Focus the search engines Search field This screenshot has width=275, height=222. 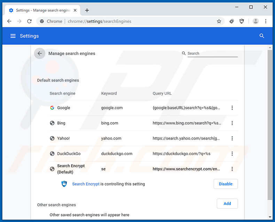pyautogui.click(x=213, y=53)
